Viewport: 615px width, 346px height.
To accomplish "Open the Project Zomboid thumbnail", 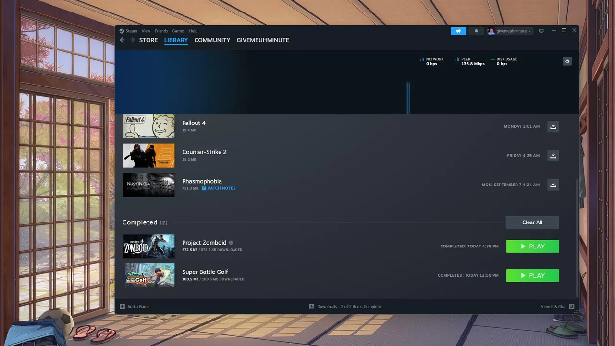I will pos(149,247).
